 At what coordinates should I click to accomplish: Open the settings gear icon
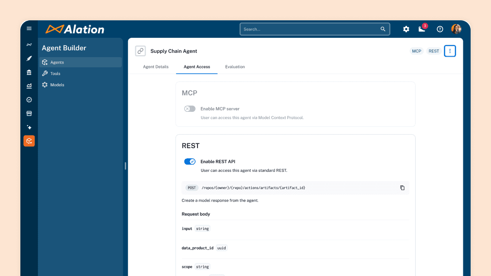pos(406,29)
